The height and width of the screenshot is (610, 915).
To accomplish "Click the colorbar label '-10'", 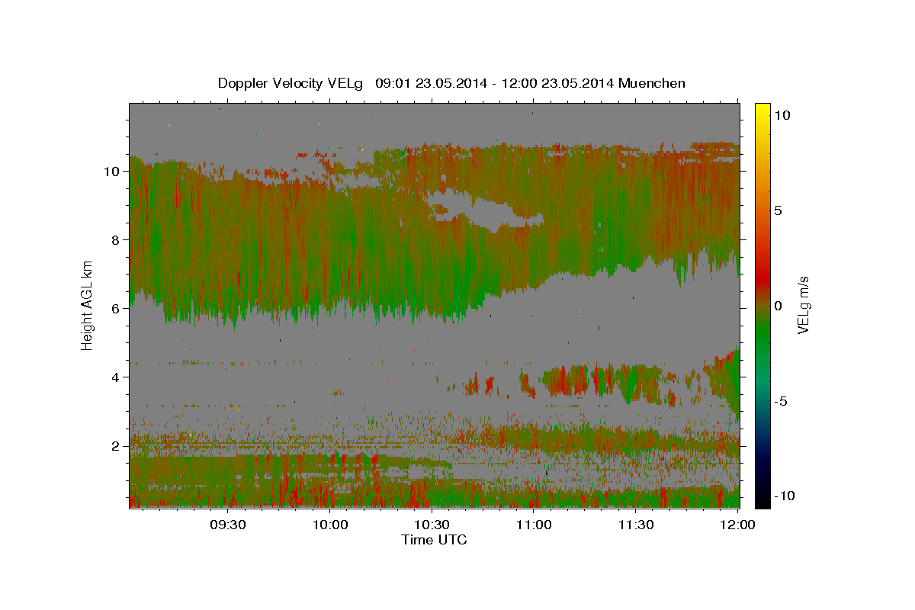I will click(785, 496).
